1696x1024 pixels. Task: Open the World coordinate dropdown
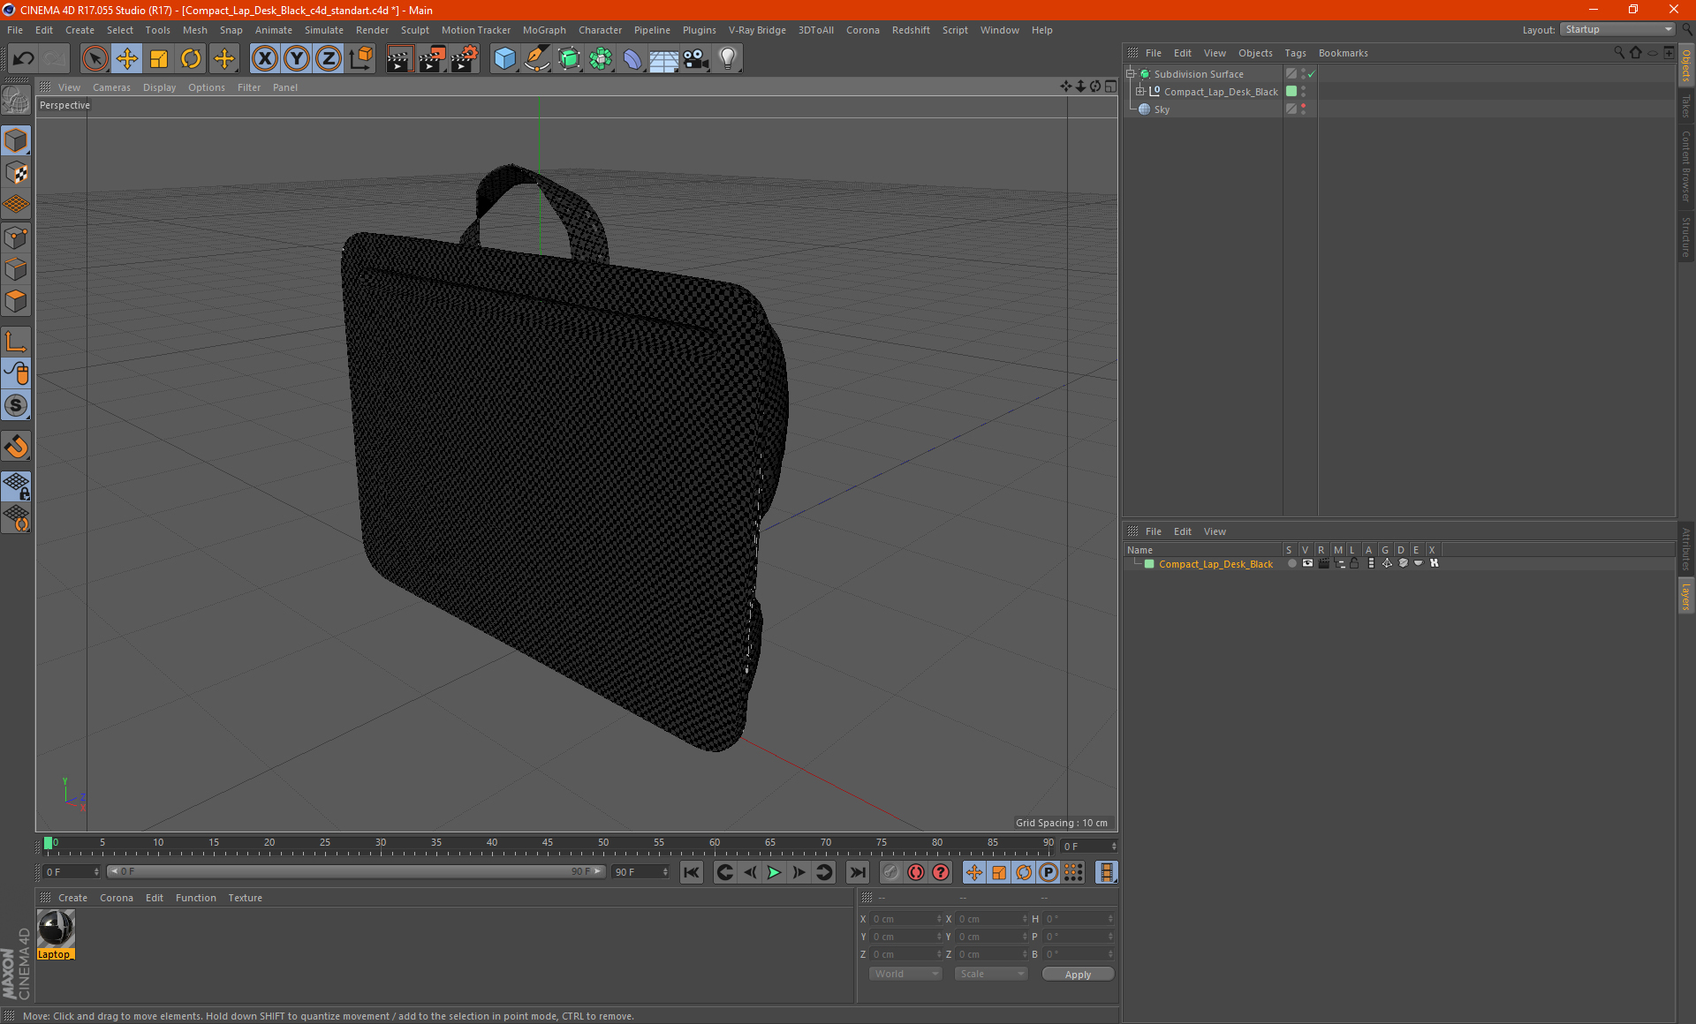click(x=905, y=974)
